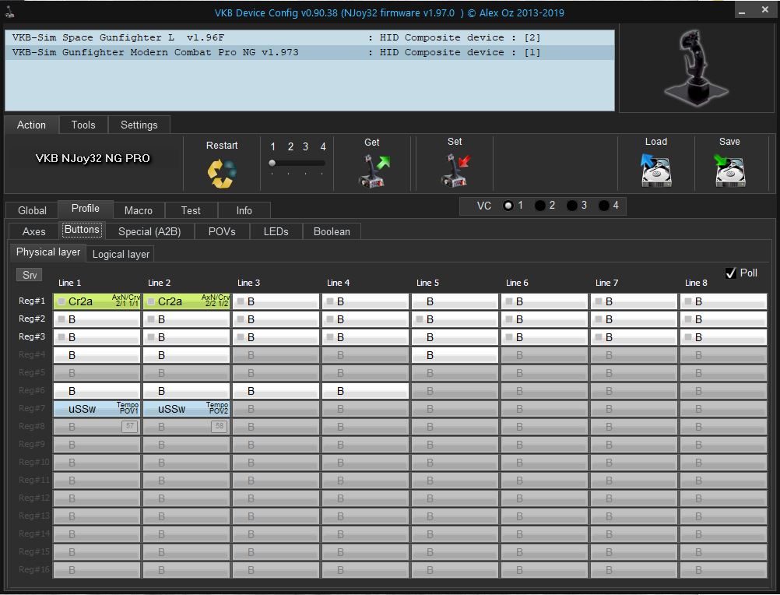This screenshot has width=780, height=595.
Task: Select VC radio button 2
Action: point(540,206)
